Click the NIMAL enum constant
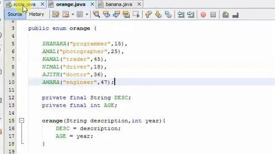This screenshot has height=154, width=275. [51, 67]
